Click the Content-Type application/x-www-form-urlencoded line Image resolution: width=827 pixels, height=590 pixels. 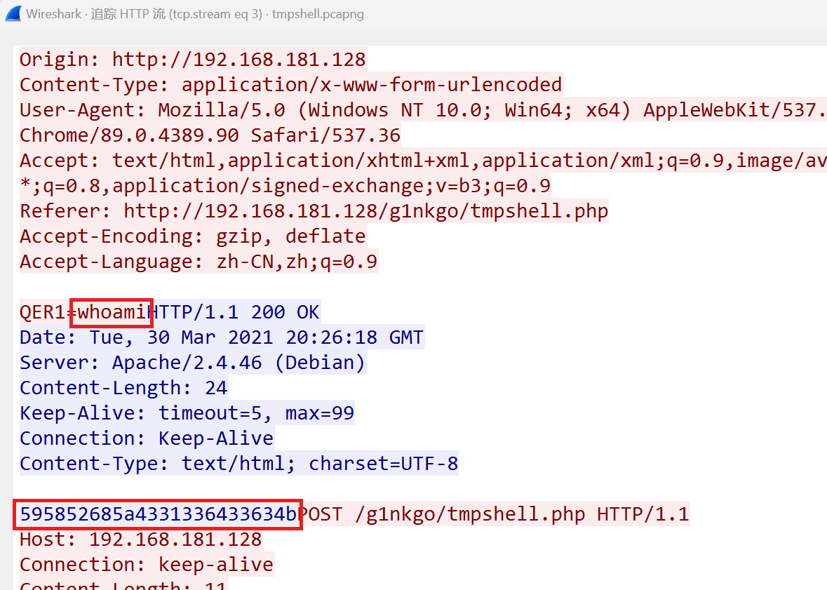point(291,84)
